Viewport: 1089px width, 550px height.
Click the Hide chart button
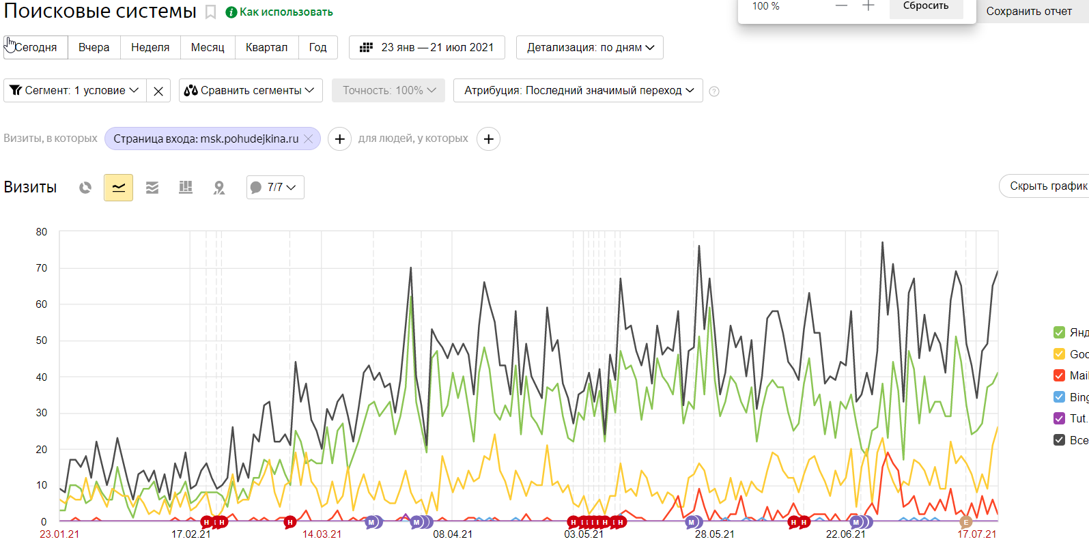coord(1045,186)
